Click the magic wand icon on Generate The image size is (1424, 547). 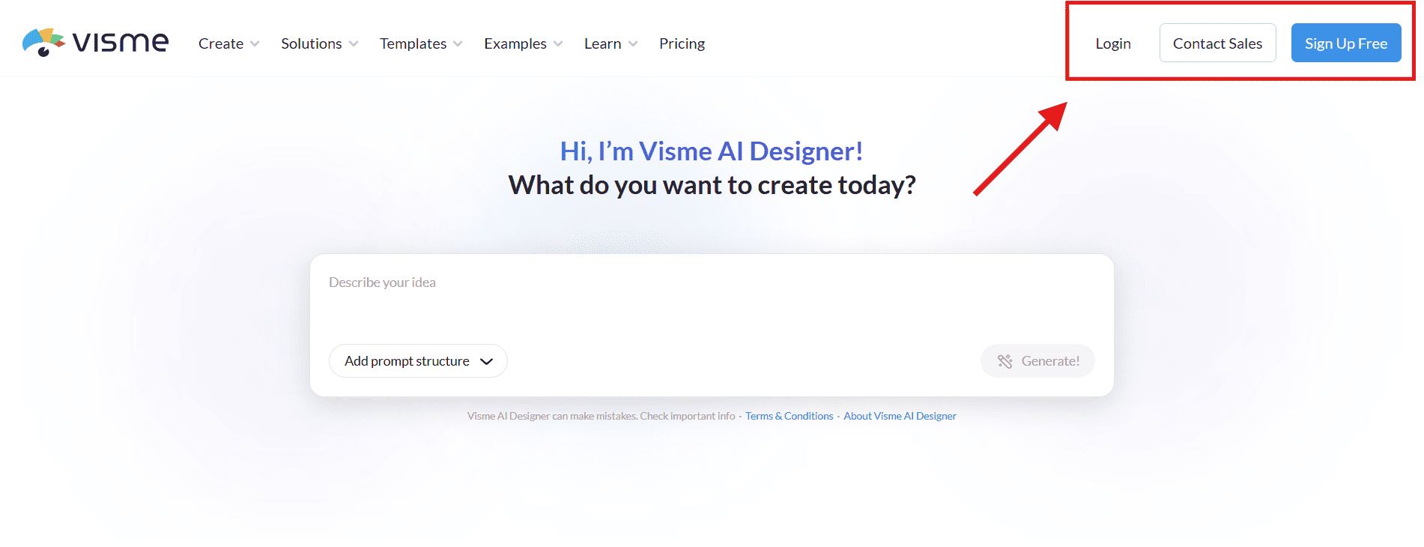pos(1005,361)
